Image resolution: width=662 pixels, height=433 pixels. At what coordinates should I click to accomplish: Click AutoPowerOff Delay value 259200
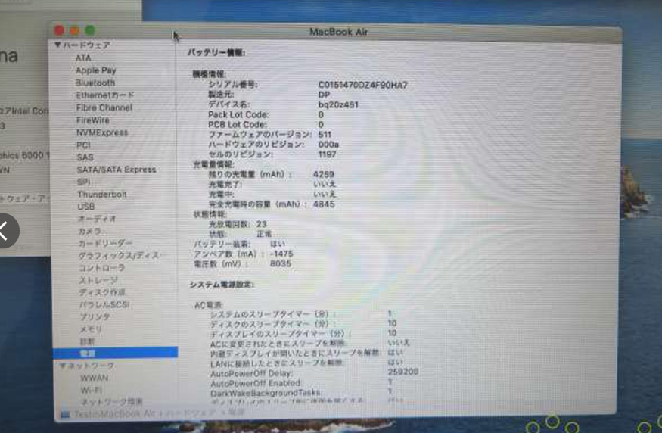pos(403,372)
